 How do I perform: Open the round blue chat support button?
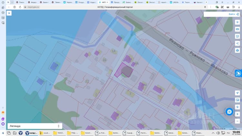pyautogui.click(x=229, y=112)
